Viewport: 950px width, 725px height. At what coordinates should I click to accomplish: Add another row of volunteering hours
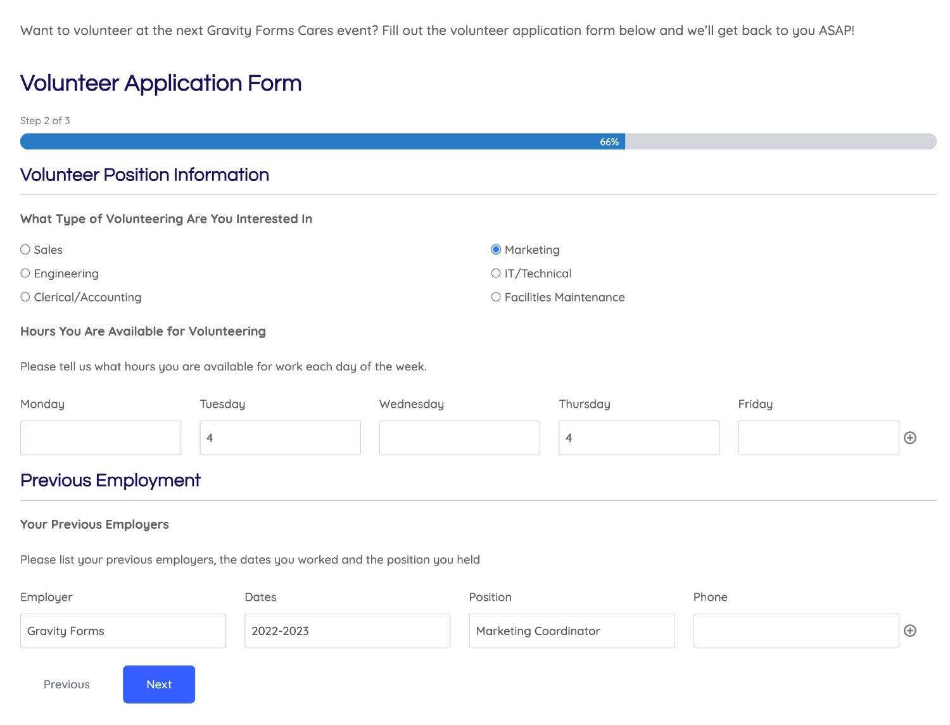click(x=910, y=438)
